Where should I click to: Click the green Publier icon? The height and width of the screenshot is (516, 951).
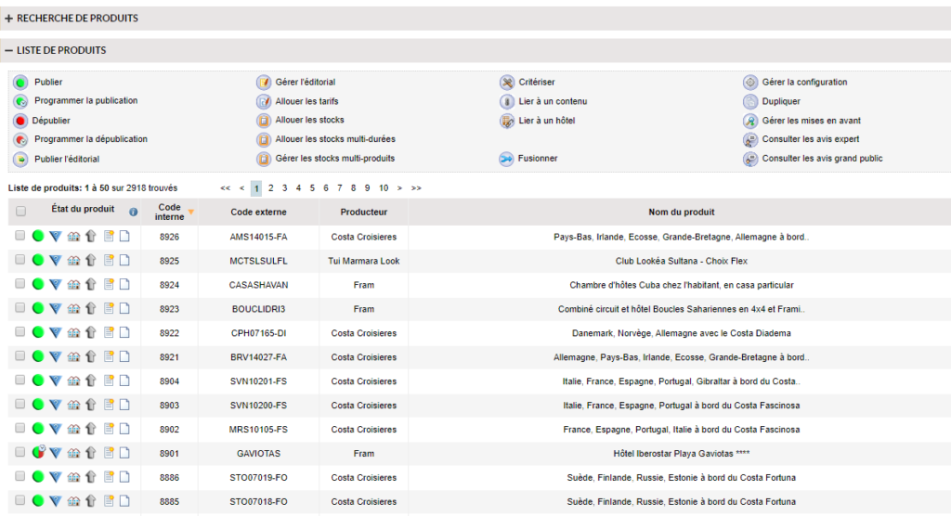[x=20, y=83]
